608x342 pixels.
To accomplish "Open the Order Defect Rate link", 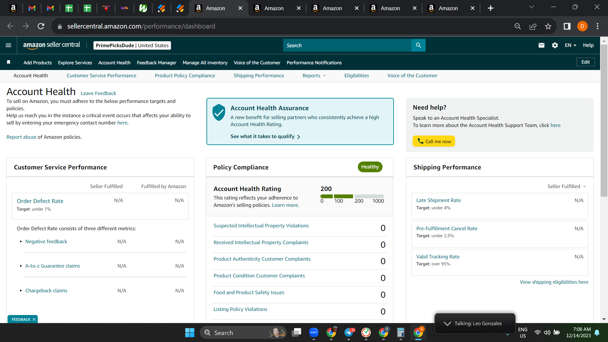I will click(40, 201).
